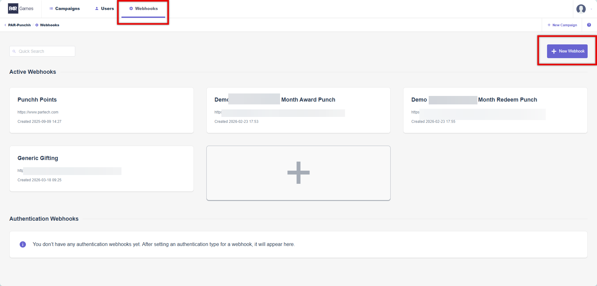This screenshot has height=286, width=597.
Task: Click the New Webhook button
Action: [567, 51]
